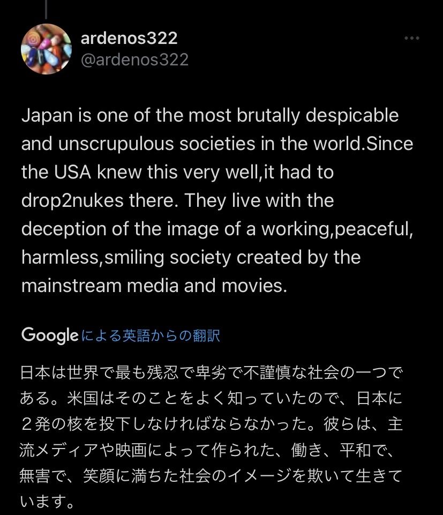Open ardenos322's profile picture
This screenshot has height=515, width=443.
(46, 49)
